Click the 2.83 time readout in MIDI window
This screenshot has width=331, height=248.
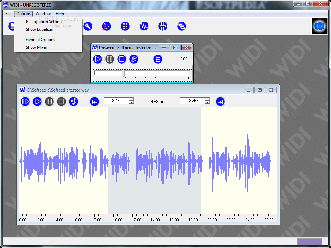184,59
